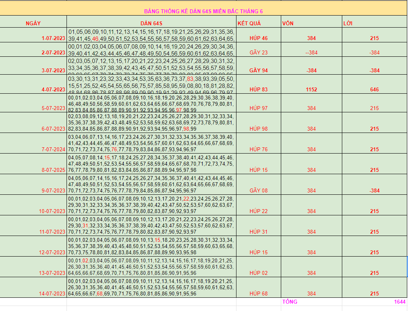Screen dimensions: 408x311
Task: Select result cell HÚP 68
Action: click(x=259, y=287)
